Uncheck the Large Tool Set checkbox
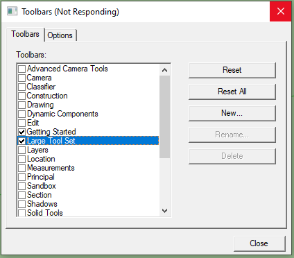294x258 pixels. coord(21,141)
